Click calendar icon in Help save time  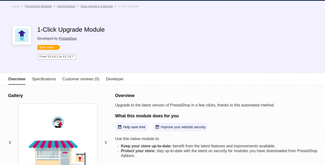[120, 127]
